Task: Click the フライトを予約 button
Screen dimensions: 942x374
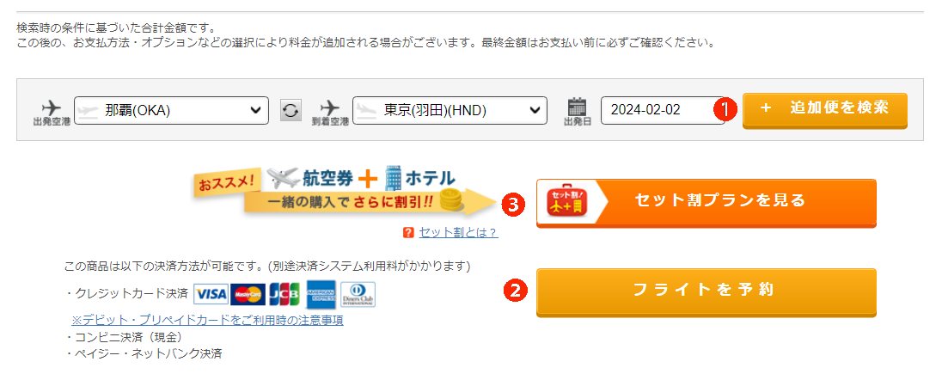Action: (706, 291)
